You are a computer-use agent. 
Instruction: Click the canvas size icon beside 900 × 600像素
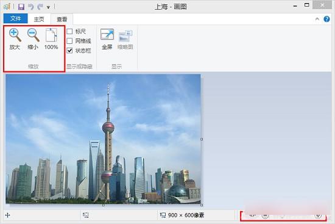click(x=163, y=215)
